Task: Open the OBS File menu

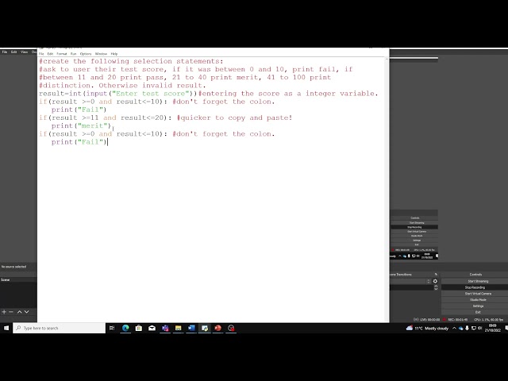Action: tap(5, 52)
